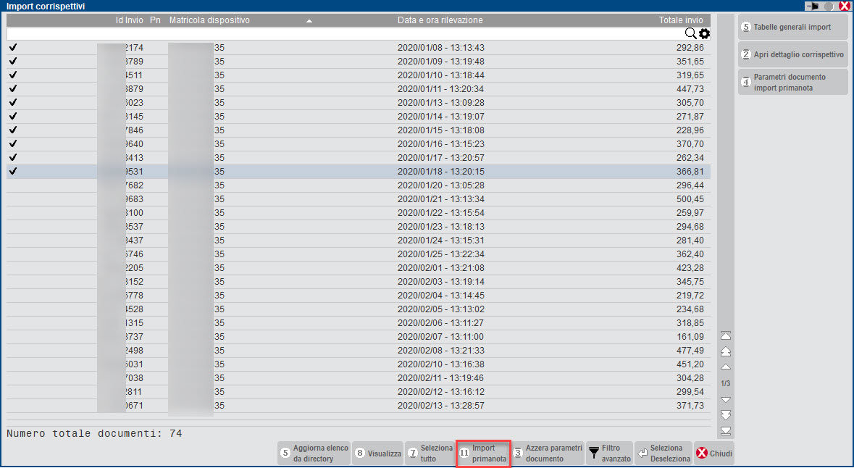Viewport: 854px width, 468px height.
Task: Open Filtro avanzato funnel filter
Action: (608, 454)
